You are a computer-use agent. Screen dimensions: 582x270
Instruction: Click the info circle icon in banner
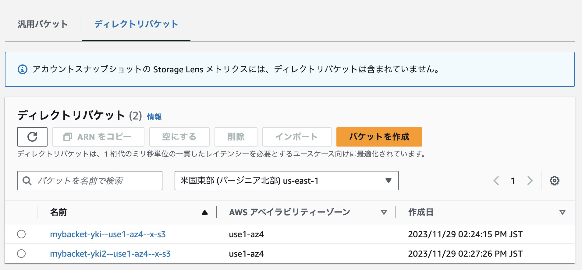coord(23,69)
